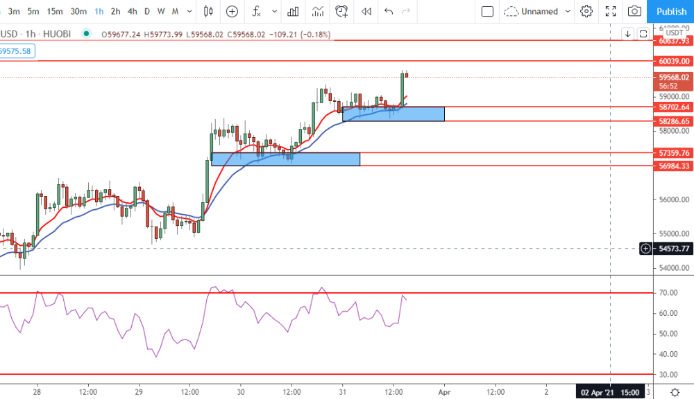Image resolution: width=694 pixels, height=399 pixels.
Task: Undo the last chart action
Action: 389,12
